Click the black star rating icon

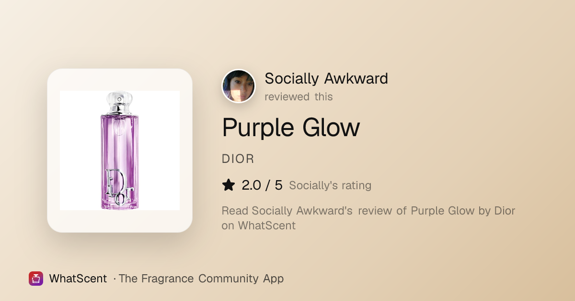pos(229,185)
